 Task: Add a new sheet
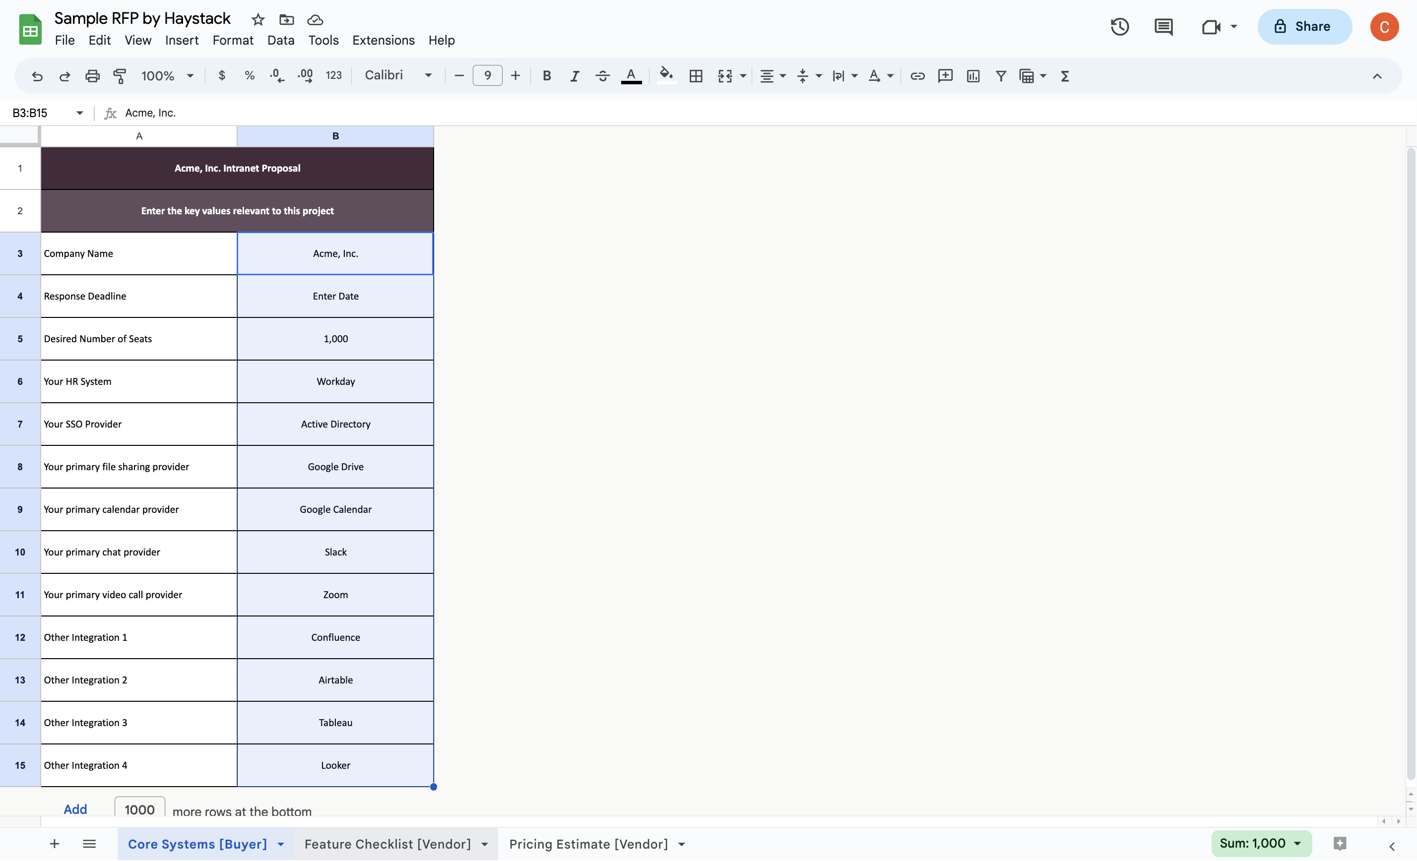point(55,844)
